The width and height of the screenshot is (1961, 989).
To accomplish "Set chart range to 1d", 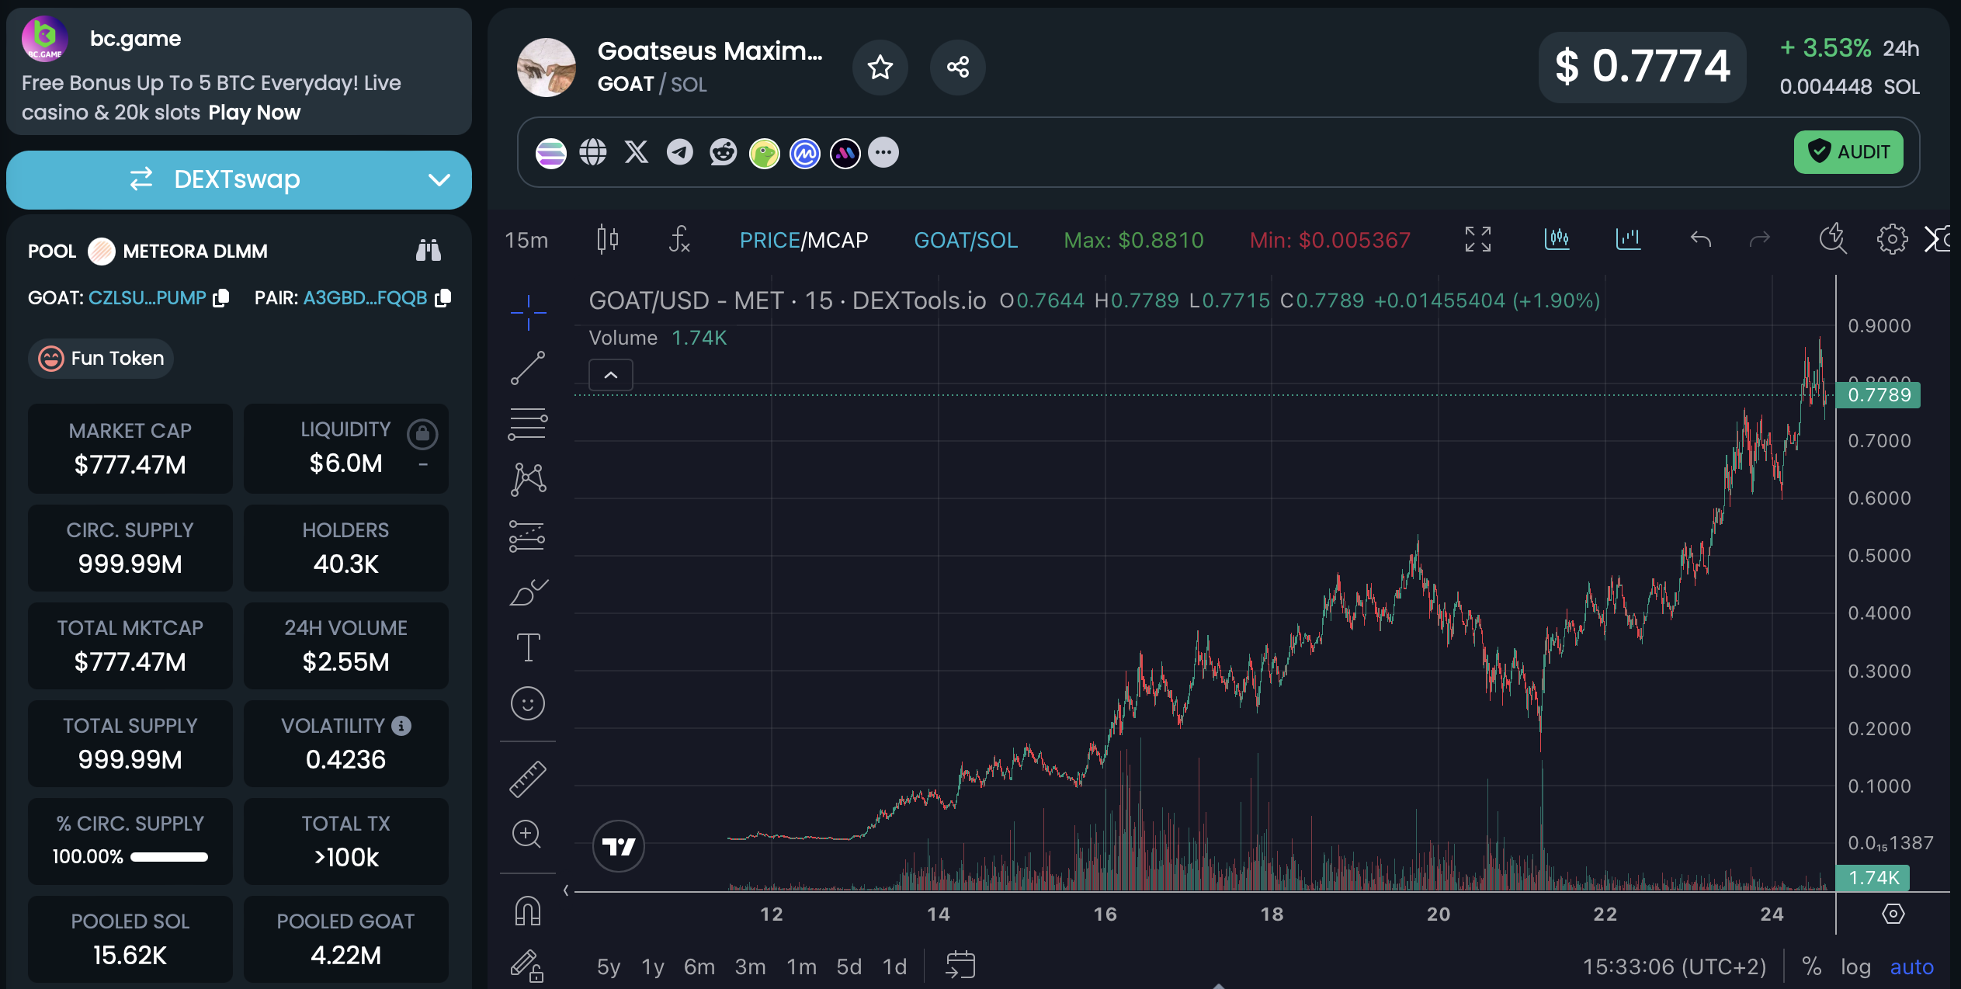I will click(894, 966).
